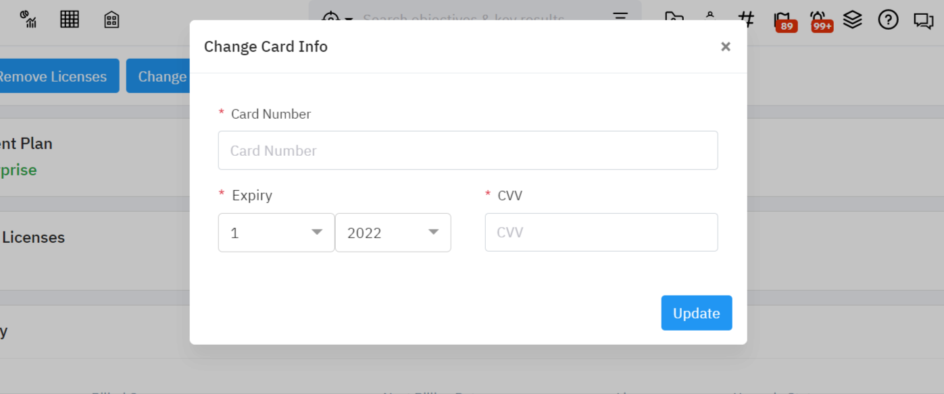The image size is (944, 394).
Task: Close the Change Card Info dialog
Action: coord(726,47)
